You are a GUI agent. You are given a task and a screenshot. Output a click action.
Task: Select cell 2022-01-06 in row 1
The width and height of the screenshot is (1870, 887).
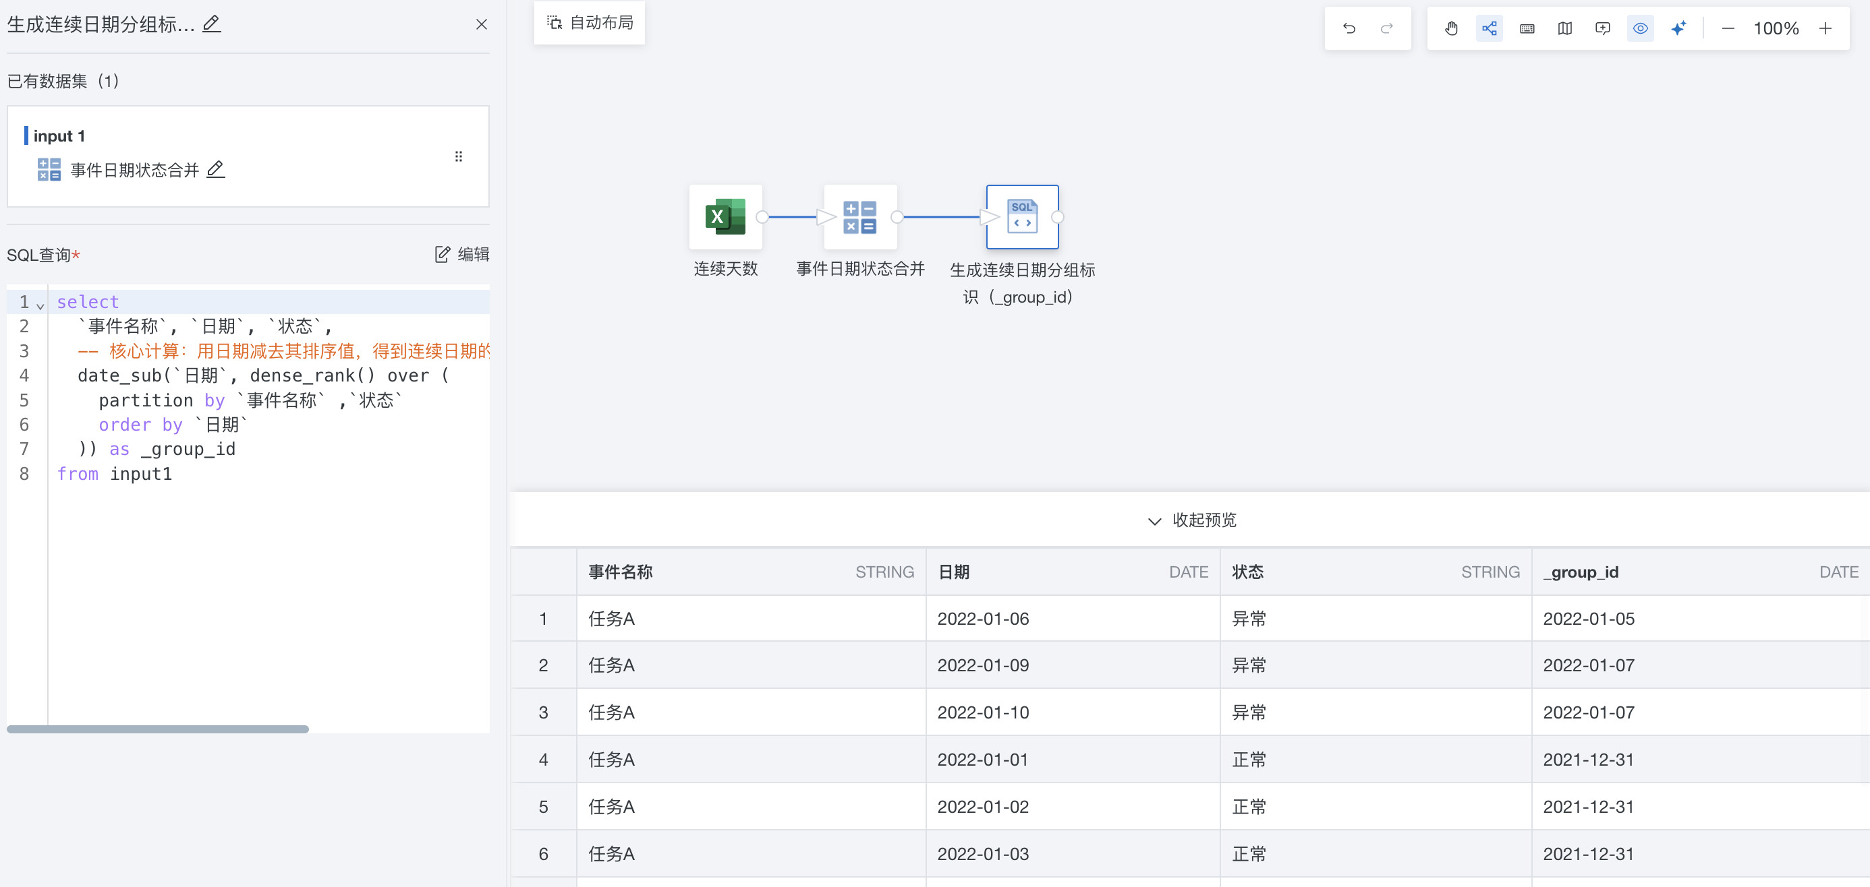(x=1072, y=619)
